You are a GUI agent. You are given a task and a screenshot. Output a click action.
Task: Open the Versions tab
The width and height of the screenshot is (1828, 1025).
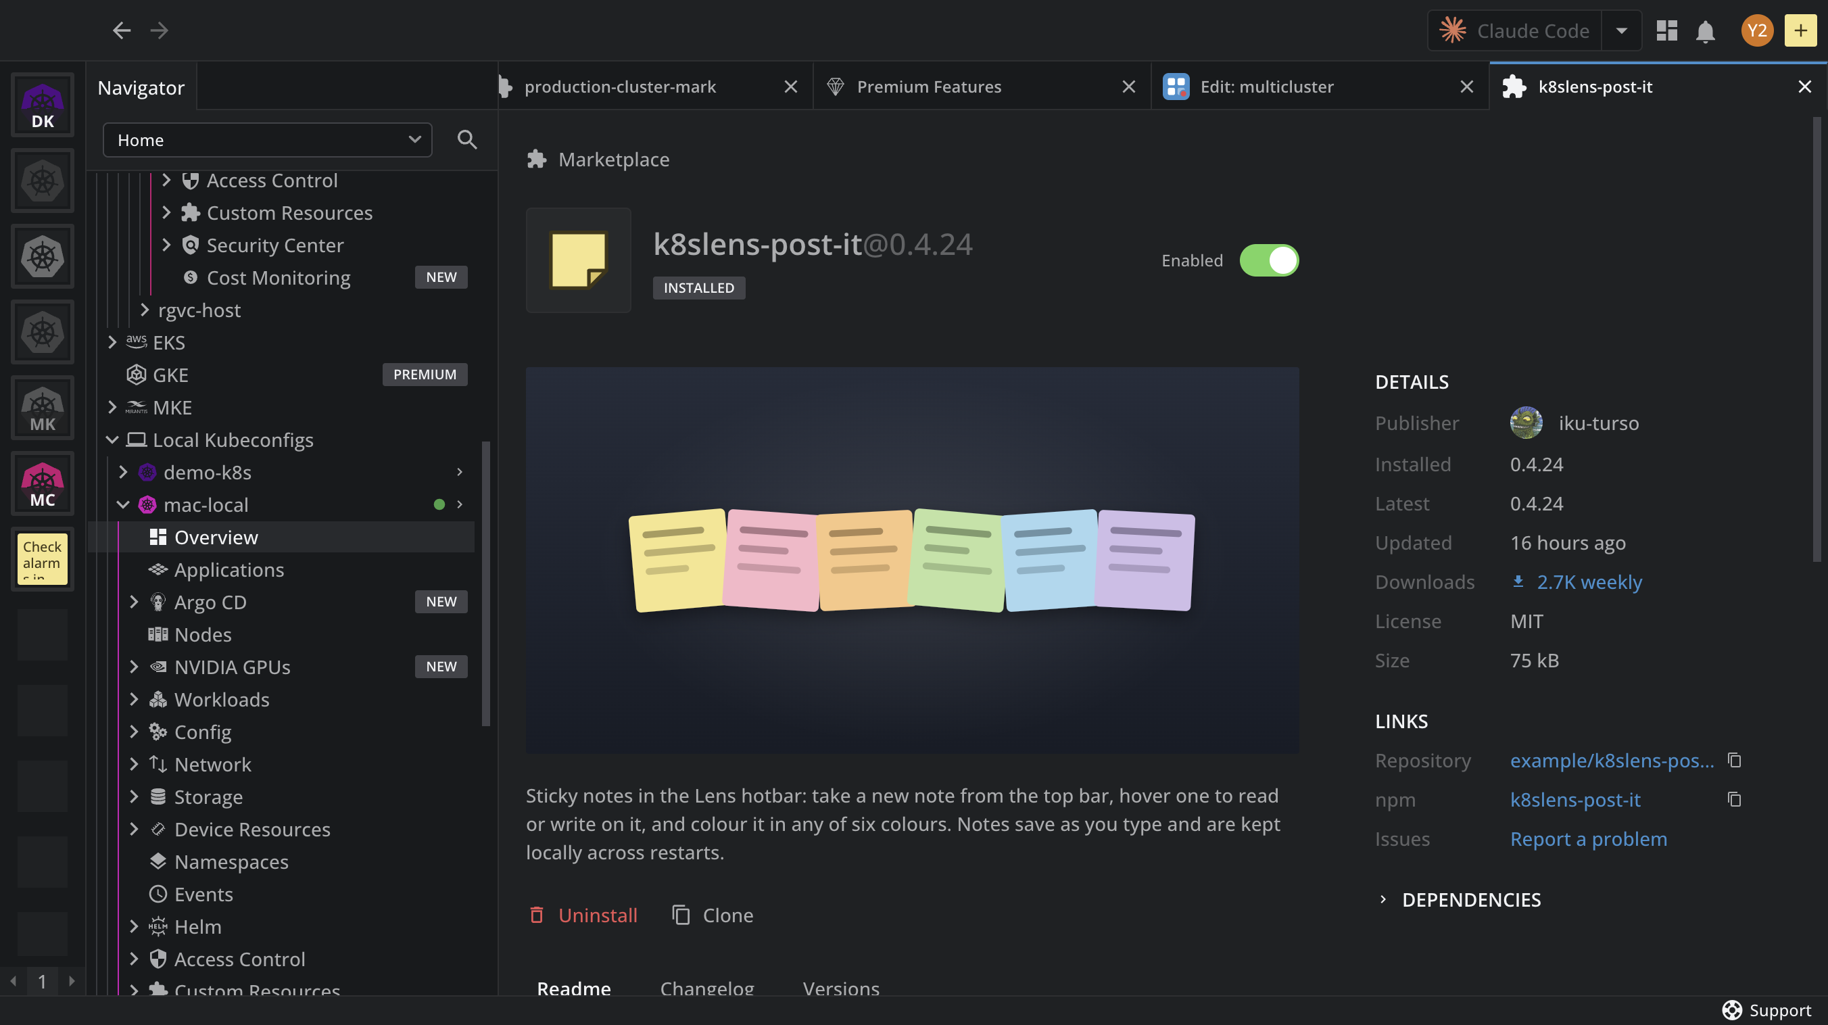pyautogui.click(x=841, y=988)
